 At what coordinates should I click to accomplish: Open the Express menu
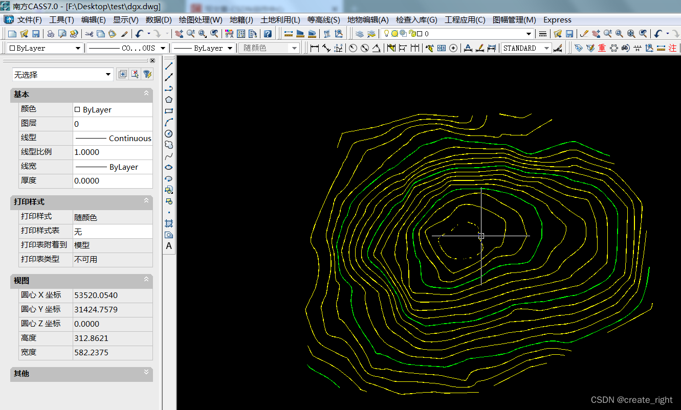point(557,20)
